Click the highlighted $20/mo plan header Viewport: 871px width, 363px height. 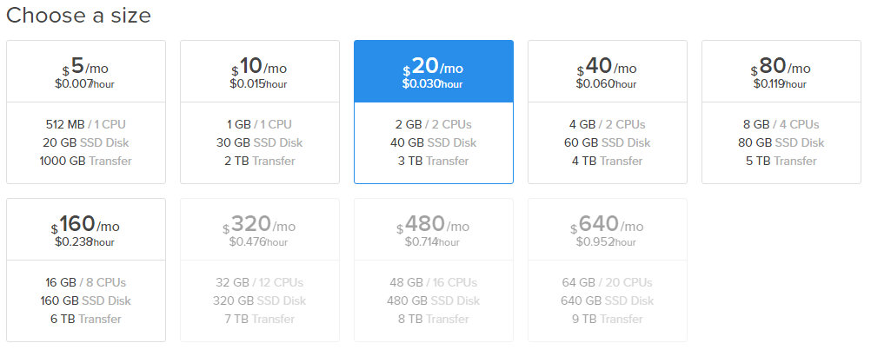(x=434, y=71)
